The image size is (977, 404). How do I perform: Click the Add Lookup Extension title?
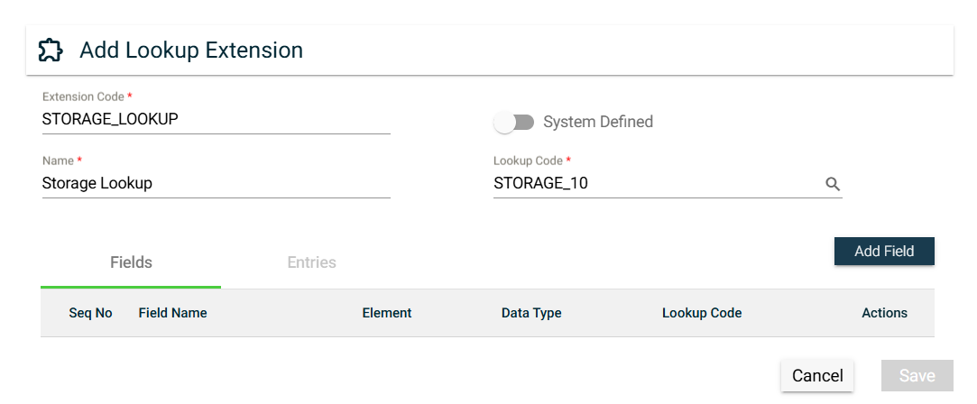pos(191,50)
